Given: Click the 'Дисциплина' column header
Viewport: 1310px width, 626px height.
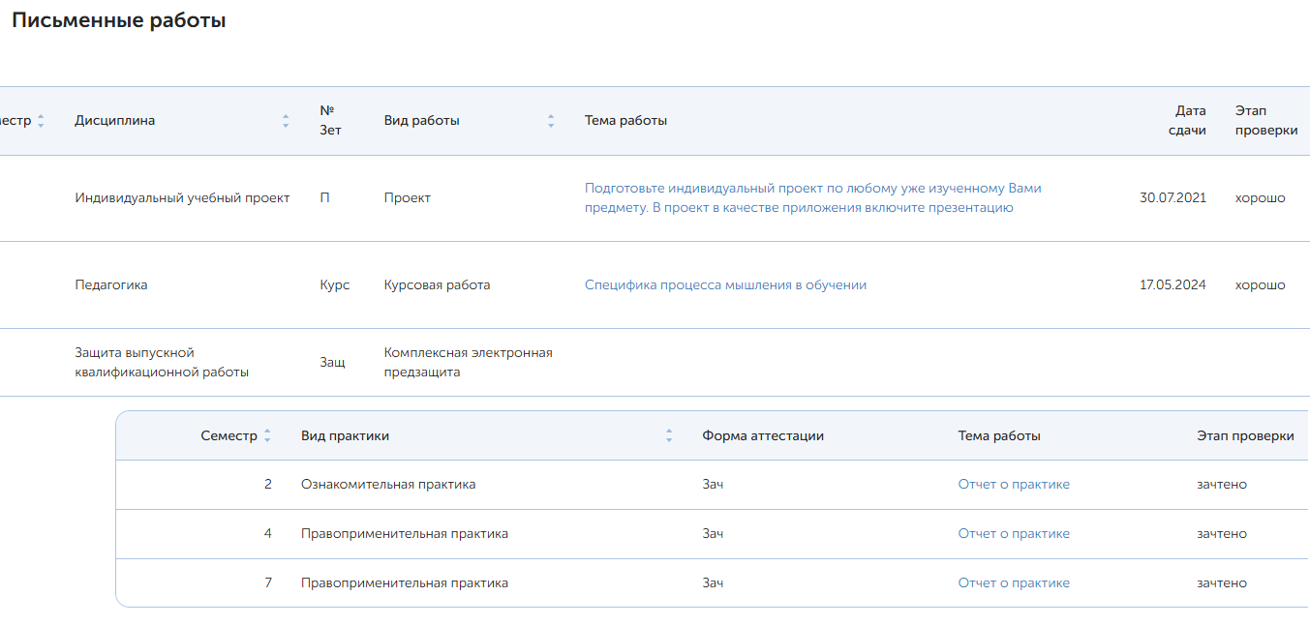Looking at the screenshot, I should [114, 121].
